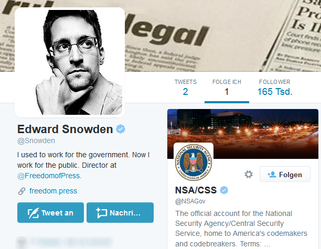Screen dimensions: 321x249
Task: Follow NSA/CSS with the Folgen button
Action: point(285,175)
